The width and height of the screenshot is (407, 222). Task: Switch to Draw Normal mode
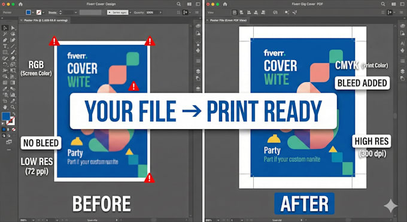click(4, 136)
